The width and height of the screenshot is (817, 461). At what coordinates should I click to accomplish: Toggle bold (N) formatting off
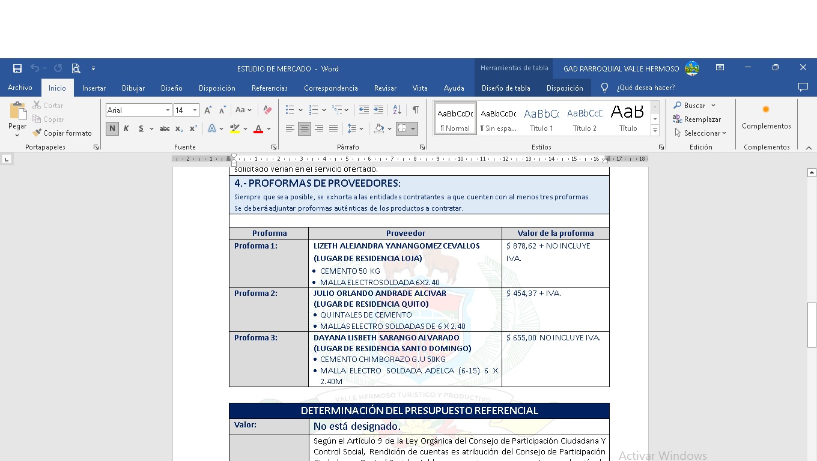[112, 128]
